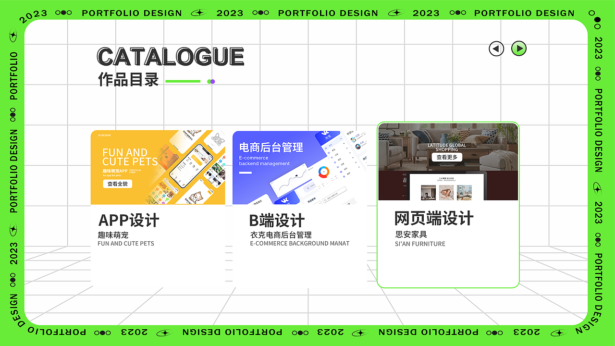Click the E-COMMERCE BACKGROUND MANAT caption

pos(300,244)
